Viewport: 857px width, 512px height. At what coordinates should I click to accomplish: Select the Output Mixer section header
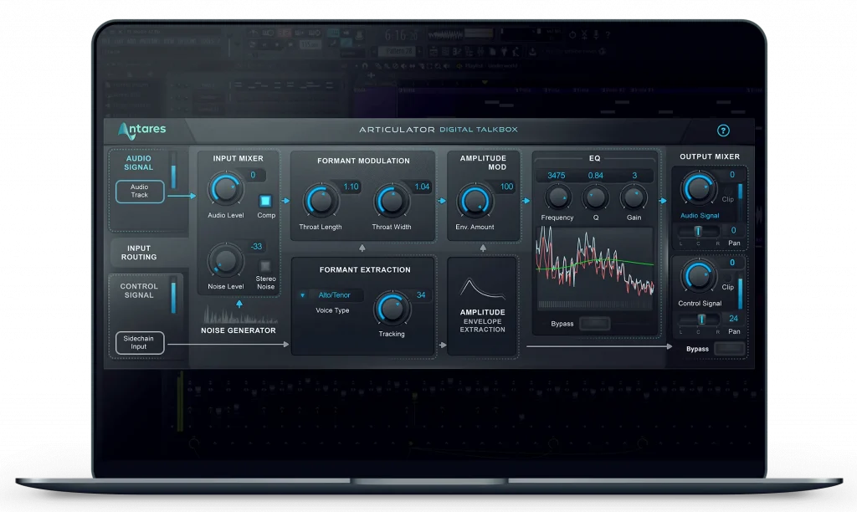[x=708, y=156]
